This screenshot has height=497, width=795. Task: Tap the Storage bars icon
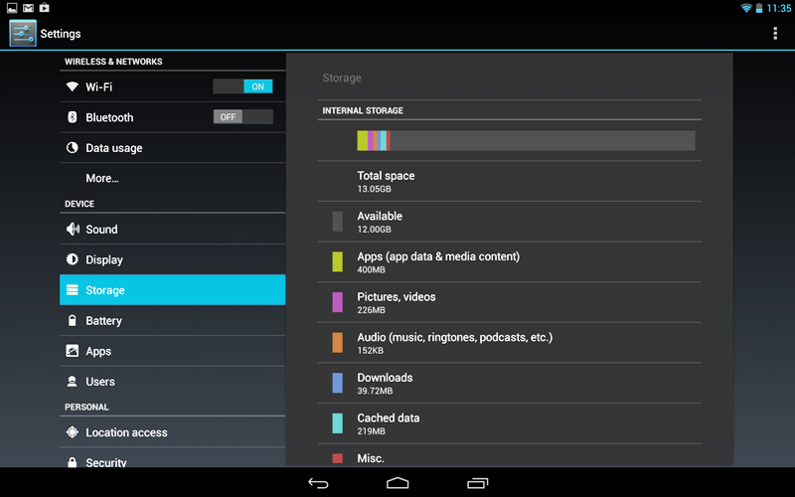pos(72,290)
